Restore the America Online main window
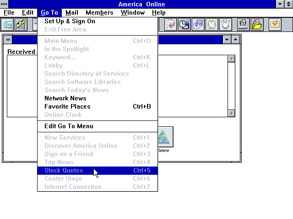Screen dimensions: 293x219 tap(289, 4)
